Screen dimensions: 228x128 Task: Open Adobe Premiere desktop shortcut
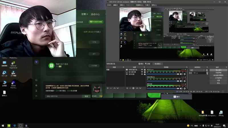[x=13, y=84]
